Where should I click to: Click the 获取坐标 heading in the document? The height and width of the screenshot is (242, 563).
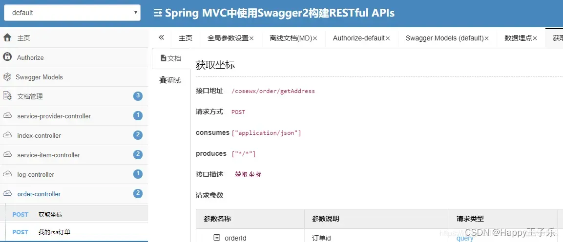pyautogui.click(x=215, y=65)
